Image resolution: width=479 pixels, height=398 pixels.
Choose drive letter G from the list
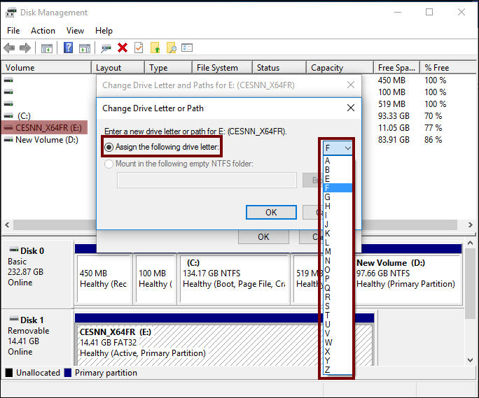(x=338, y=197)
